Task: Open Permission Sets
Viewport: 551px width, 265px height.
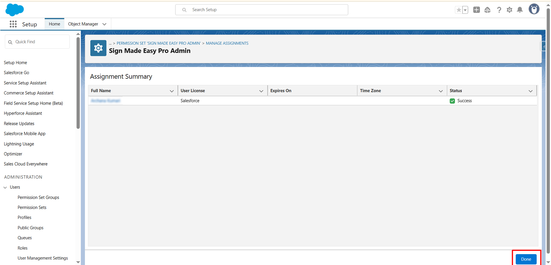Action: [x=32, y=207]
